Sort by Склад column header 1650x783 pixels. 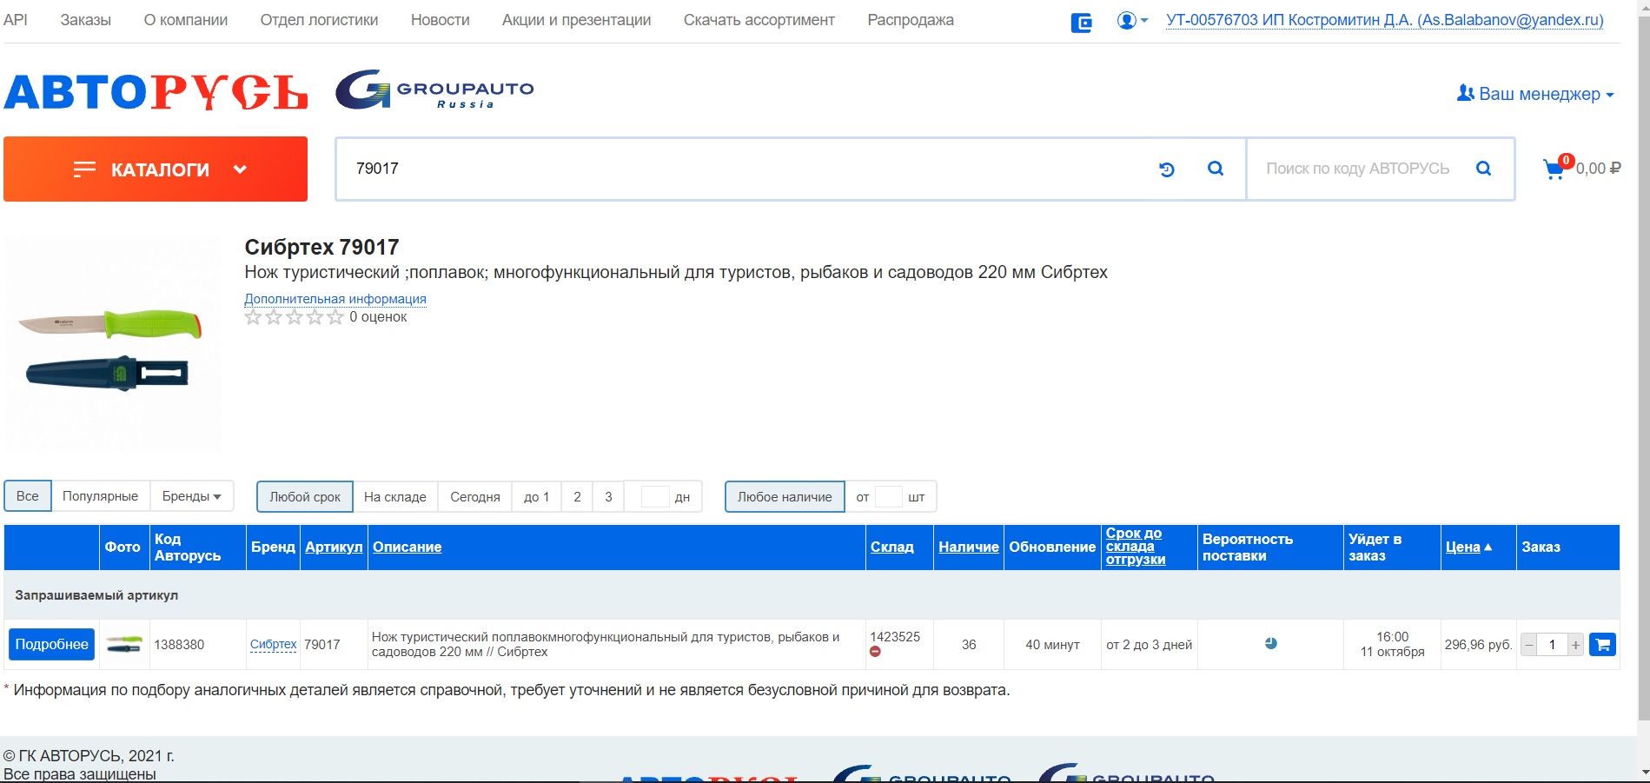[892, 547]
